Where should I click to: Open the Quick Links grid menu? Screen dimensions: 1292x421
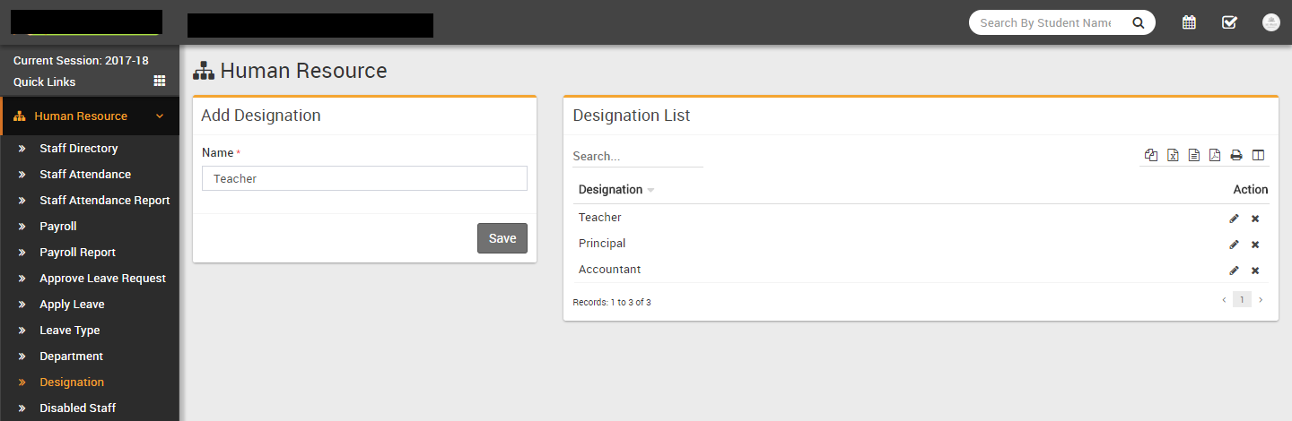click(160, 81)
